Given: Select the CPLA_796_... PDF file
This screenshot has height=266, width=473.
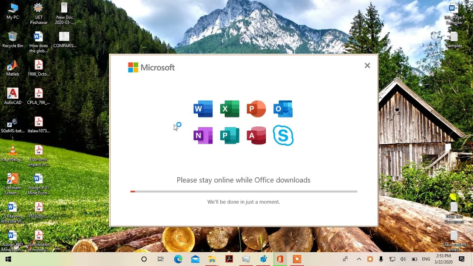Looking at the screenshot, I should (x=38, y=96).
